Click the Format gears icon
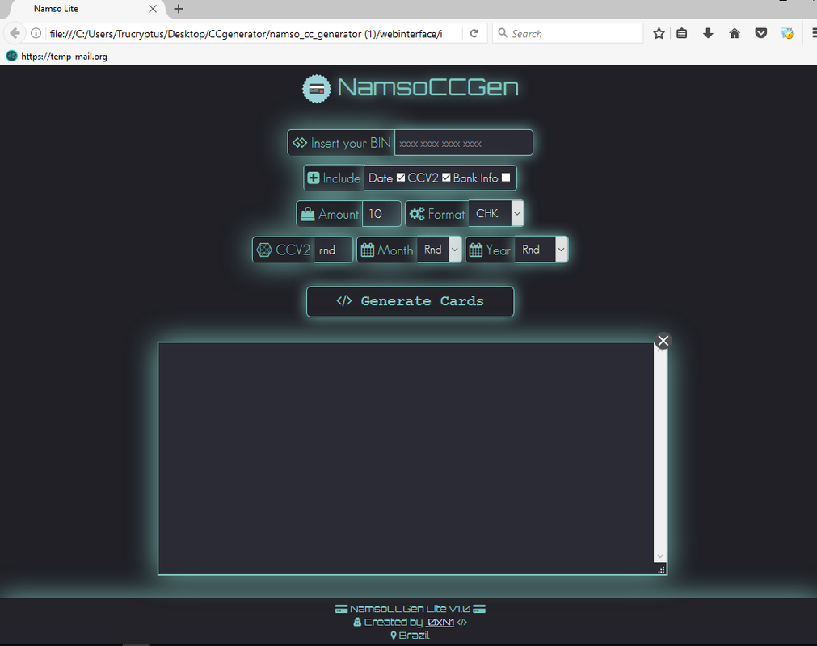 click(x=417, y=213)
